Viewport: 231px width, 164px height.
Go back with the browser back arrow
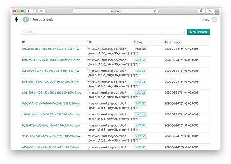[x=29, y=11]
